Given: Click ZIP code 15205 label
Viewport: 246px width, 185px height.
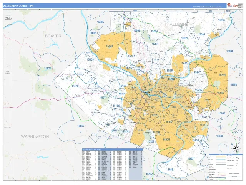Looking at the screenshot, I should [x=122, y=94].
